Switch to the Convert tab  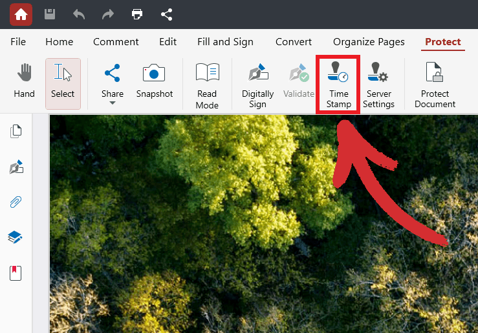click(294, 42)
